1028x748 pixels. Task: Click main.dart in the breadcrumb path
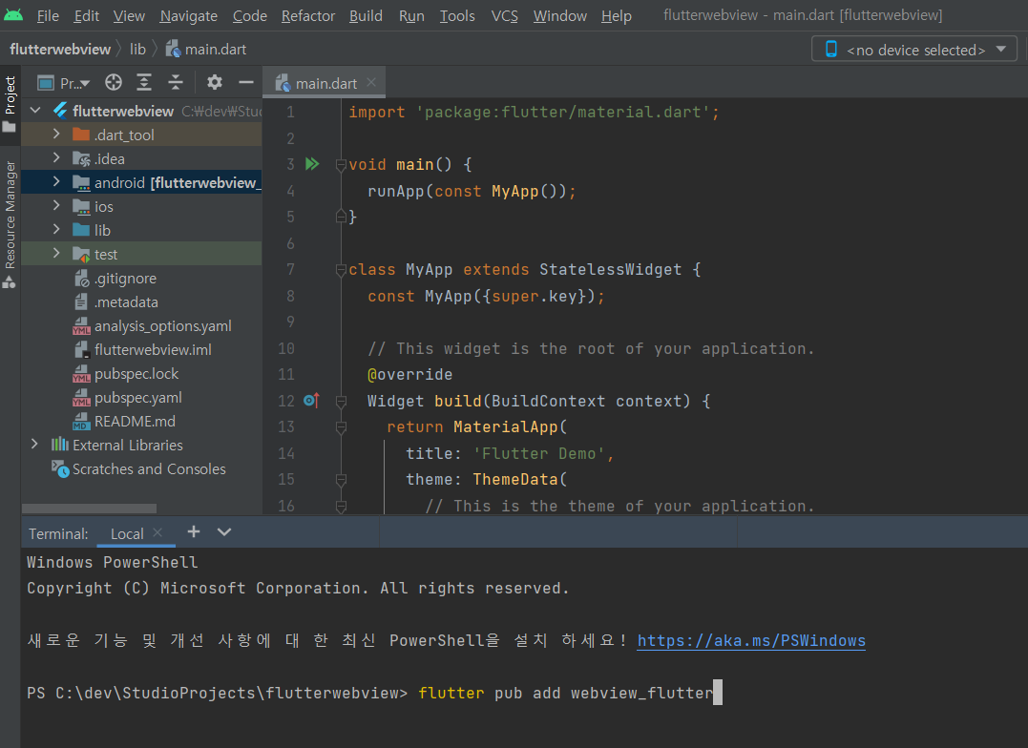click(216, 50)
